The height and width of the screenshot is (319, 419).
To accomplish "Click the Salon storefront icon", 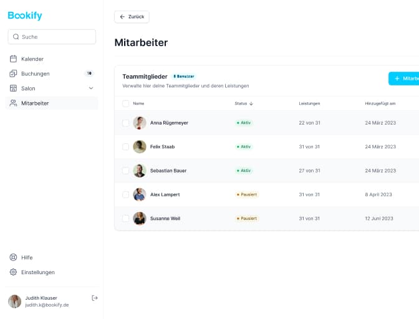I will coord(14,88).
